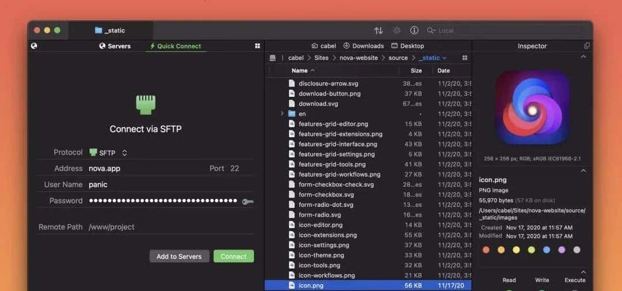Apply the blue color tag in Inspector
This screenshot has height=291, width=622.
pos(547,250)
